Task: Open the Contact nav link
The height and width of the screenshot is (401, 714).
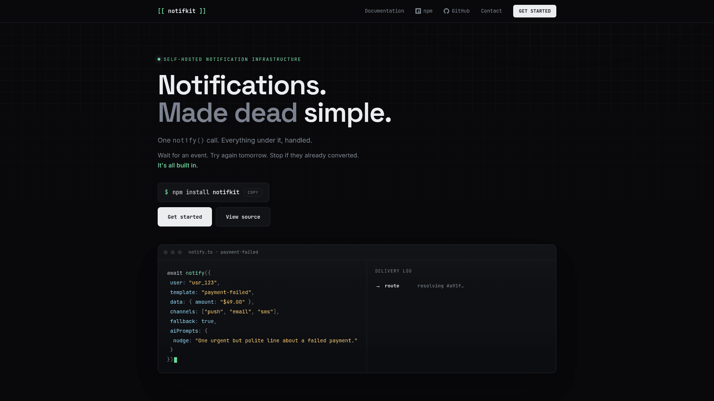Action: click(491, 11)
